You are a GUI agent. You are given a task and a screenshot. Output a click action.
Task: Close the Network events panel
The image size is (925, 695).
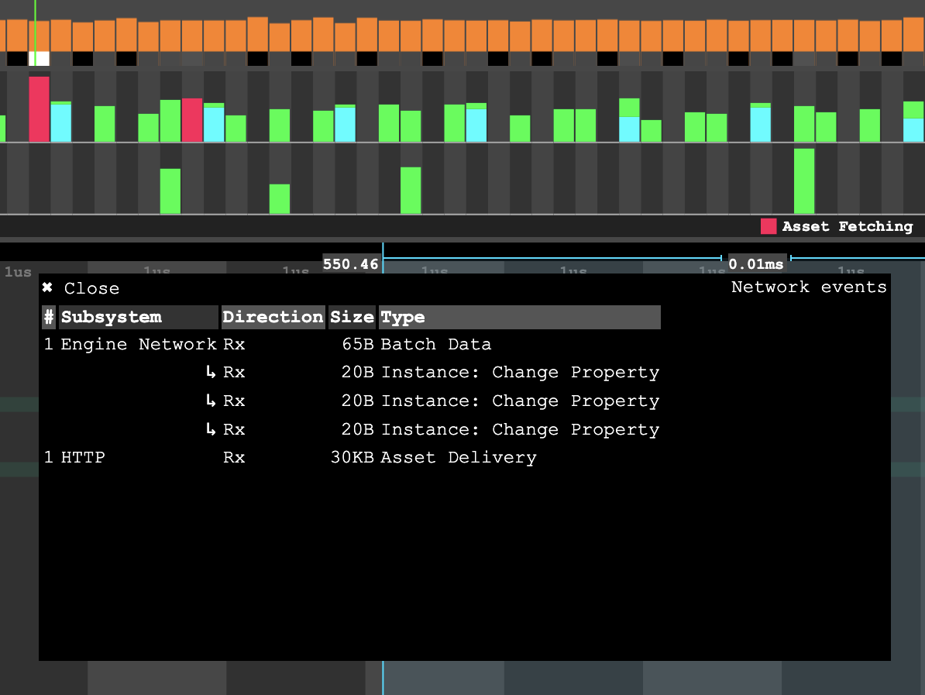[x=81, y=288]
